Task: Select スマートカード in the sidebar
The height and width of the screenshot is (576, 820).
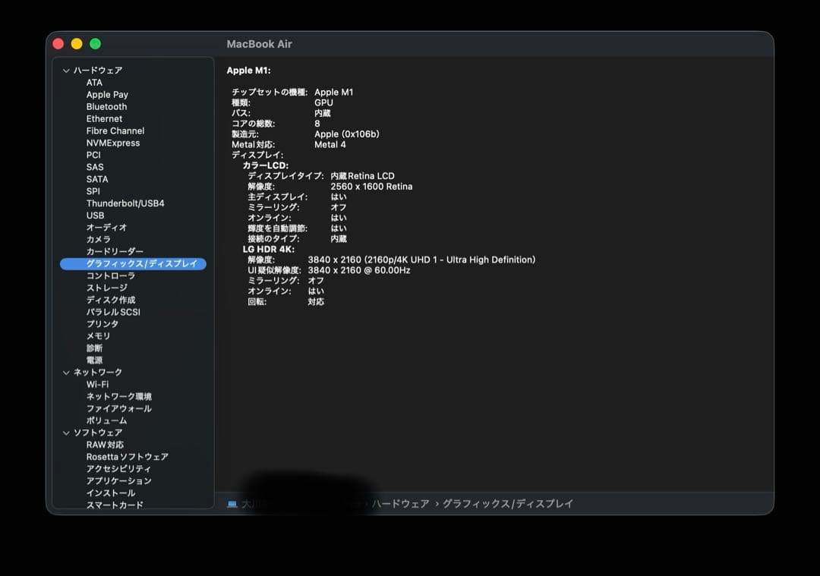Action: pyautogui.click(x=115, y=505)
